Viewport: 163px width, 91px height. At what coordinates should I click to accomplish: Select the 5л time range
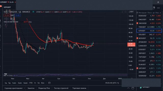(38, 83)
